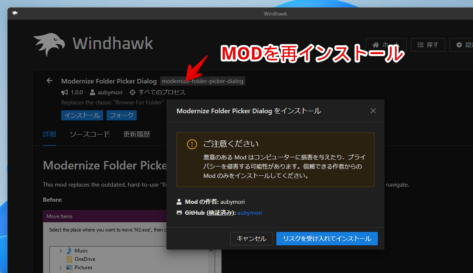This screenshot has width=473, height=273.
Task: Open the 探す (Explore) button
Action: (428, 45)
